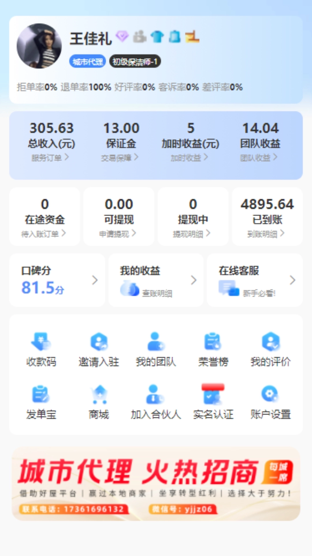Open 到账明细 under received amount
312x556 pixels.
pyautogui.click(x=266, y=234)
